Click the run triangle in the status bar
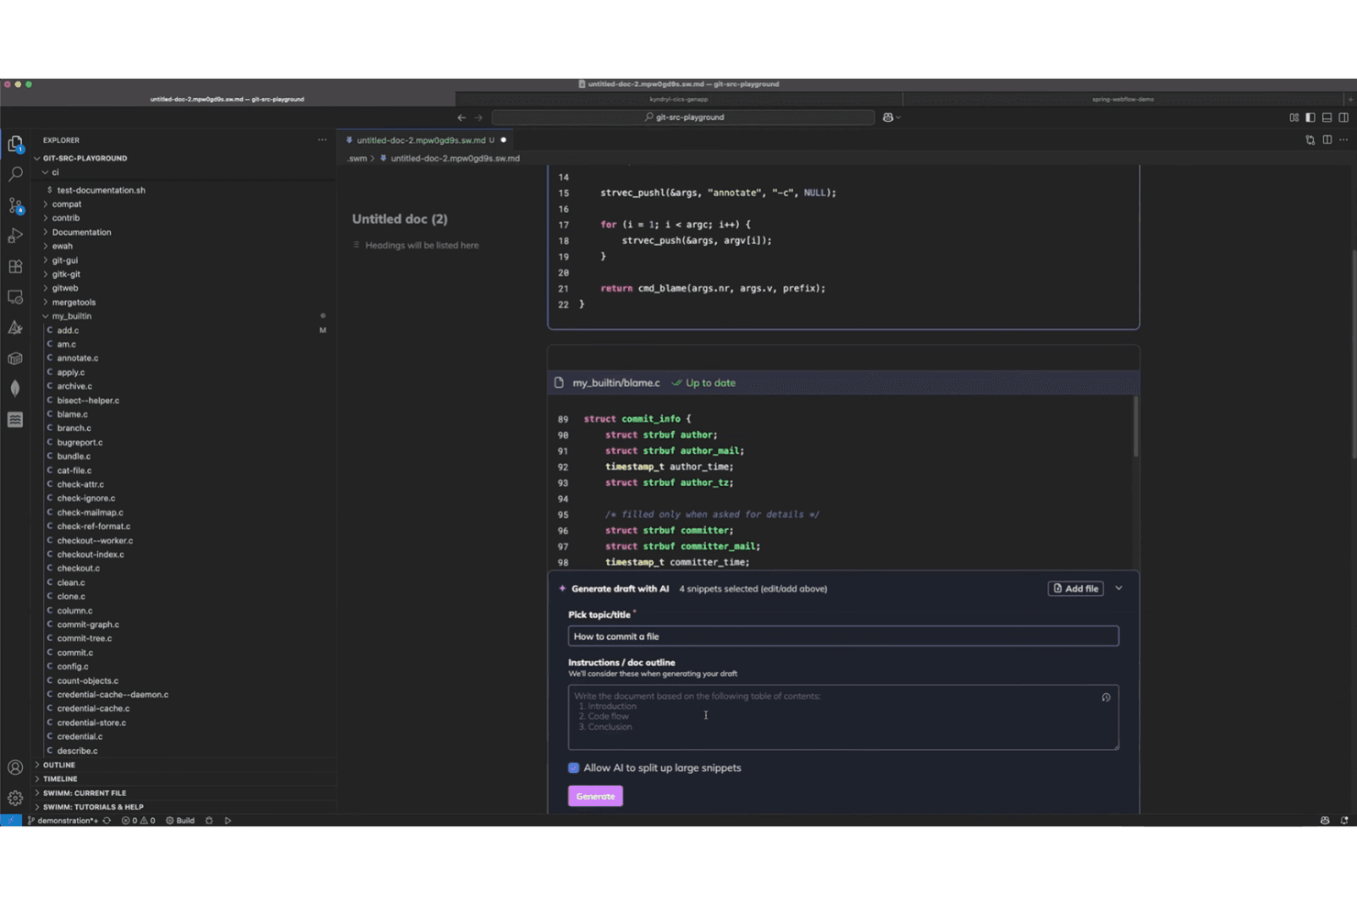Viewport: 1357px width, 905px height. pyautogui.click(x=227, y=821)
